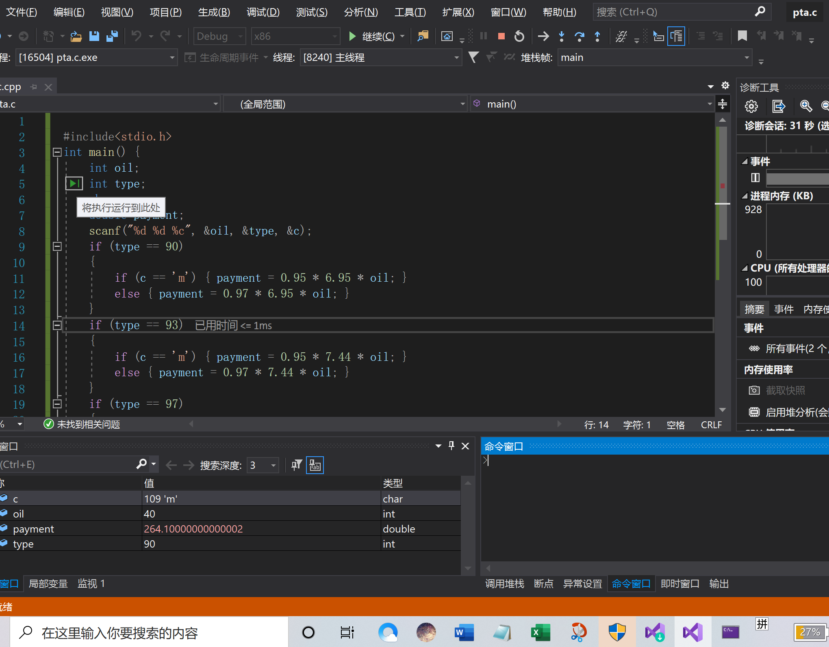Click the Step Over arrow icon
Image resolution: width=829 pixels, height=647 pixels.
pos(579,37)
